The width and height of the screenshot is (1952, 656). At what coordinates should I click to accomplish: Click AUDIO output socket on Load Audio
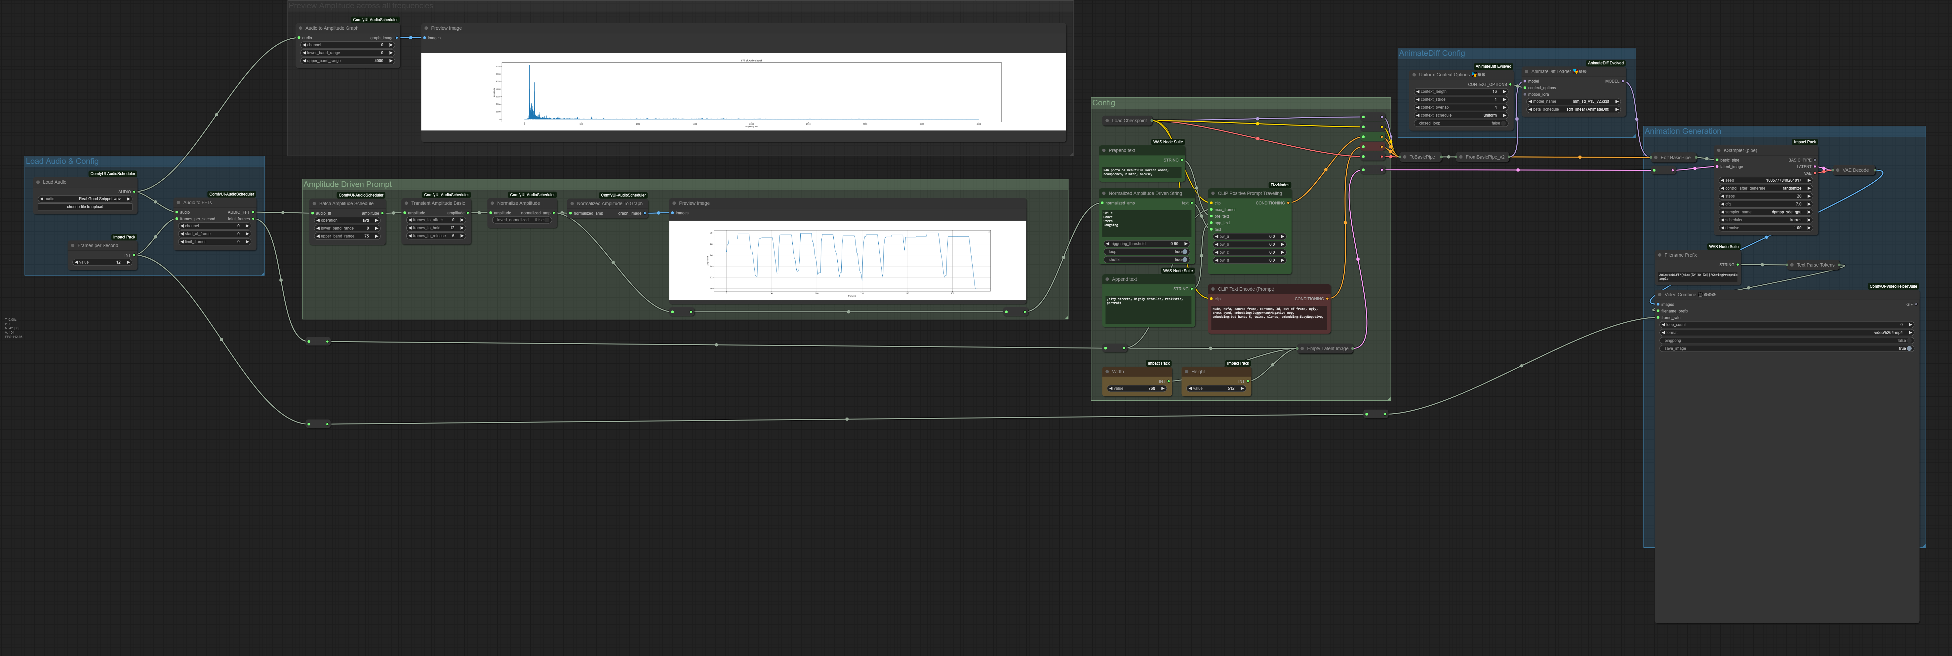click(134, 192)
